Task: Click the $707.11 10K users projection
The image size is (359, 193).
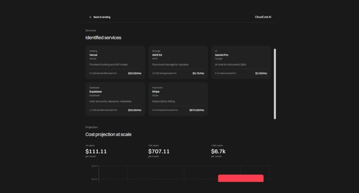Action: [x=159, y=151]
